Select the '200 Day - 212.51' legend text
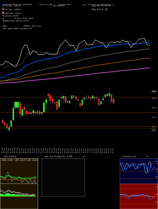 (x=13, y=13)
